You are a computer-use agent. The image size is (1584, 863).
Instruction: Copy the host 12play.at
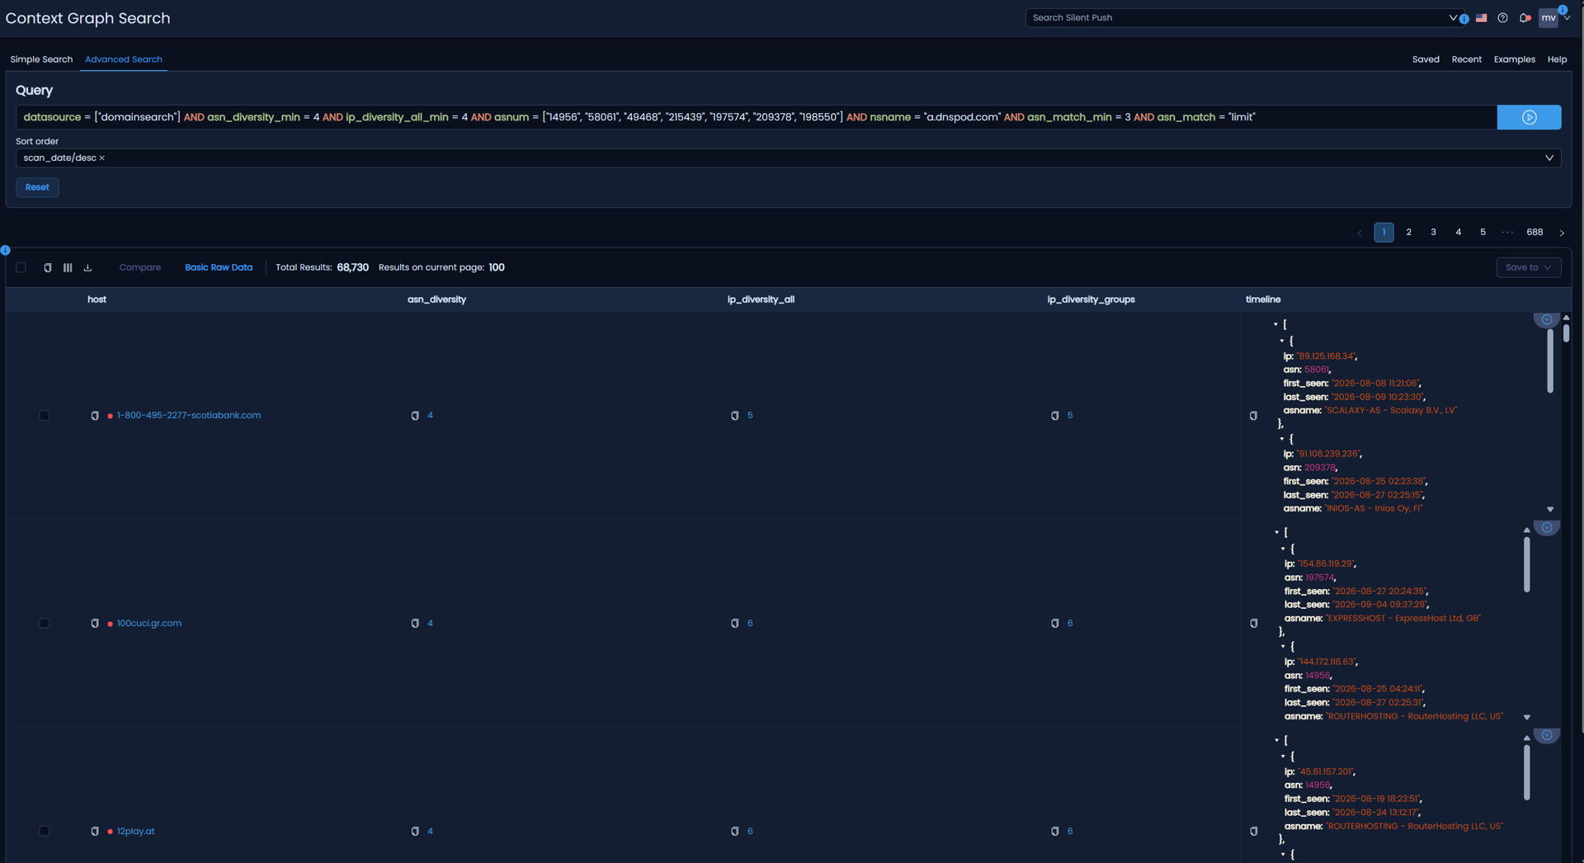coord(95,832)
